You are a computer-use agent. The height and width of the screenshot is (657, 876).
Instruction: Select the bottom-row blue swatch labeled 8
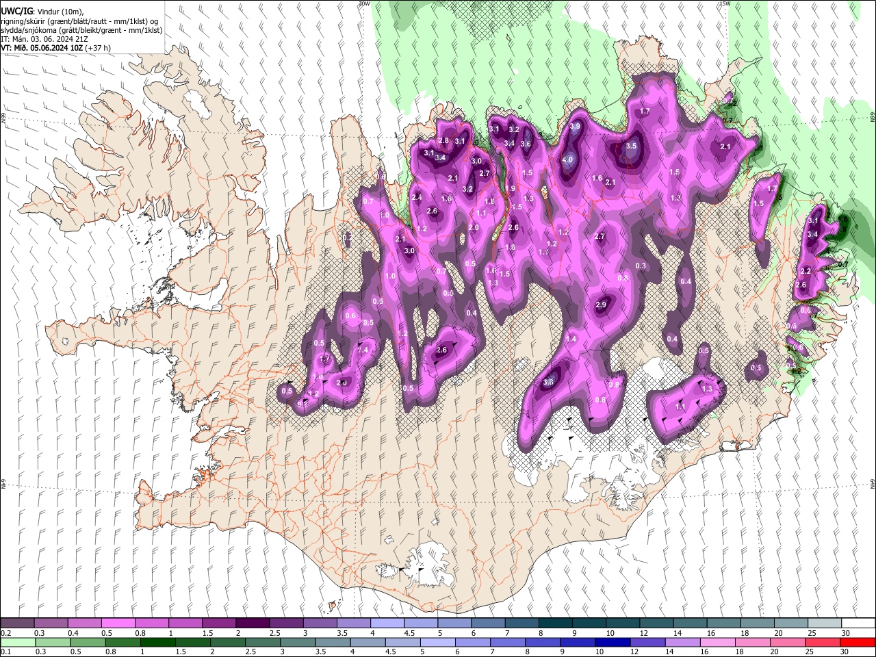click(x=543, y=642)
